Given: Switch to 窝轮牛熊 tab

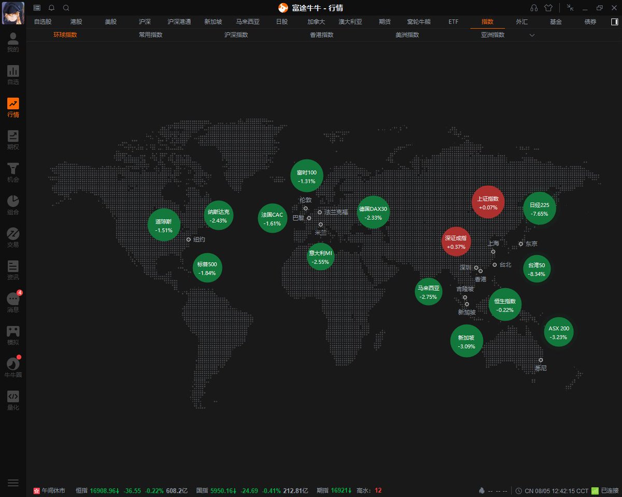Looking at the screenshot, I should 419,22.
